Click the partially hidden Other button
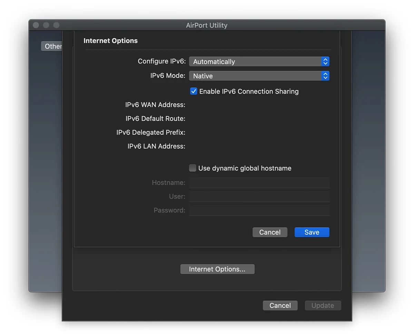 click(52, 46)
